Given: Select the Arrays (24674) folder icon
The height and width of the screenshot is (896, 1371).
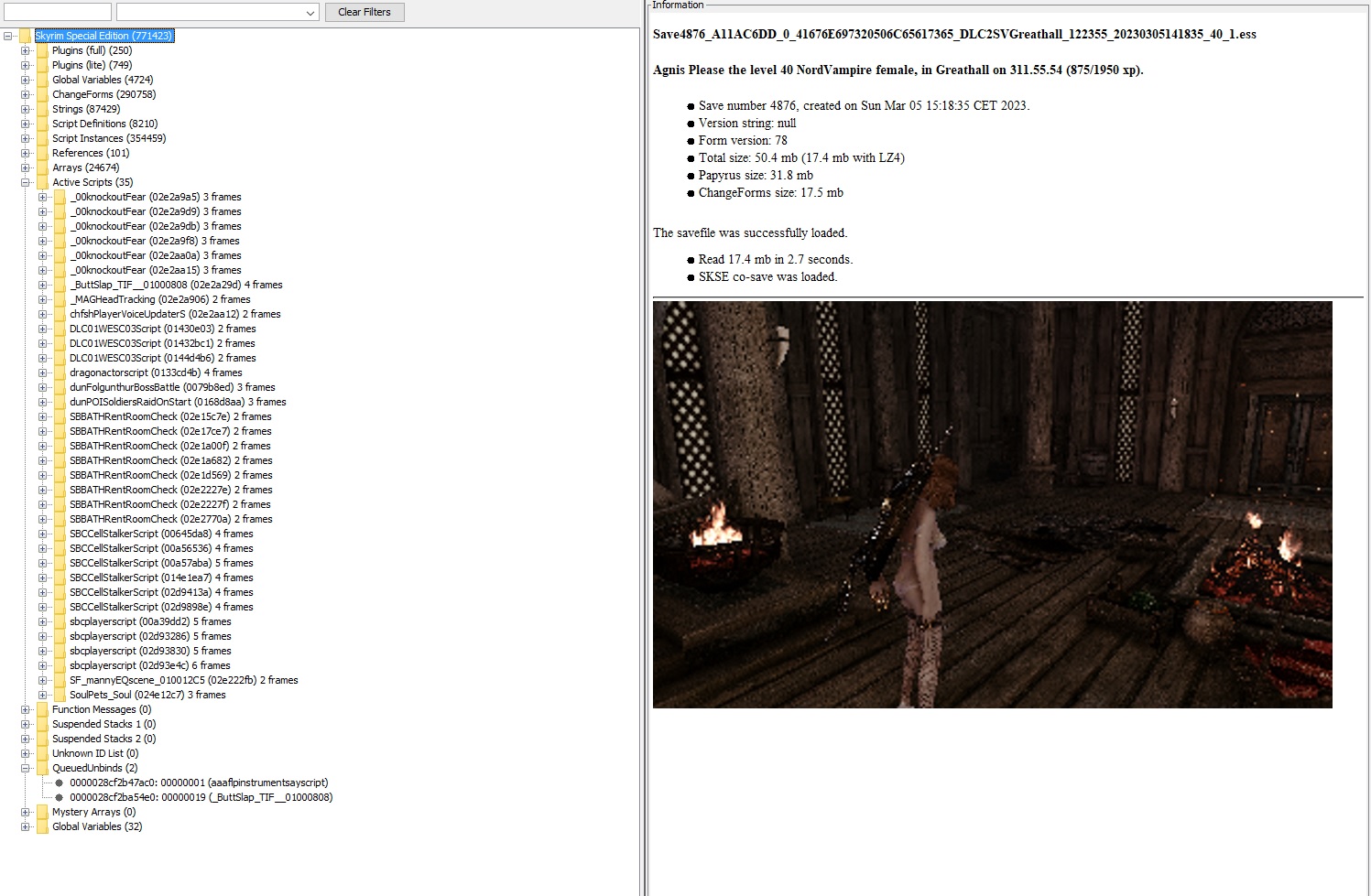Looking at the screenshot, I should coord(42,167).
